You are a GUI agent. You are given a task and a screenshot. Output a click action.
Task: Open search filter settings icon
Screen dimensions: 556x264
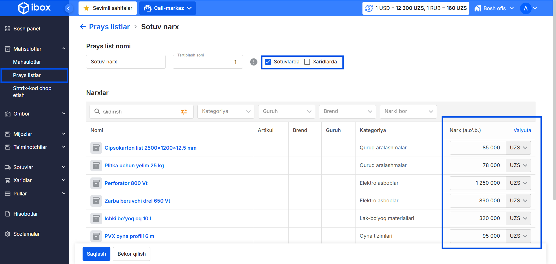[x=184, y=112]
